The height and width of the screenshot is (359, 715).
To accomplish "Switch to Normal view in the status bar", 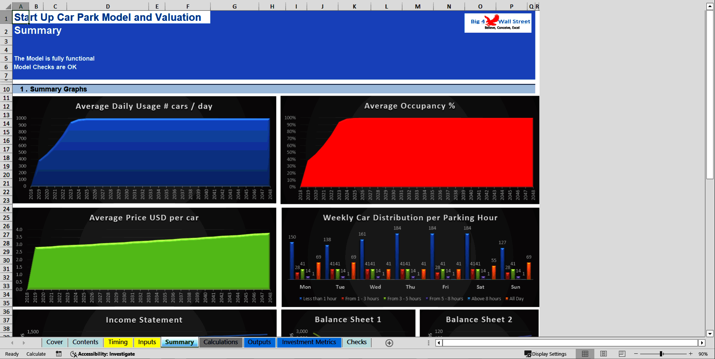I will click(585, 353).
